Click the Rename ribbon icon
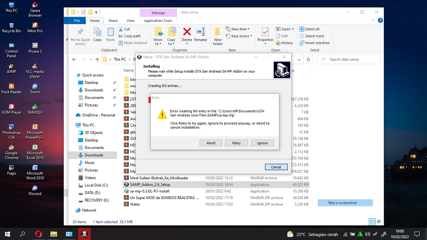Screen dimensions: 427x240 coord(201,35)
